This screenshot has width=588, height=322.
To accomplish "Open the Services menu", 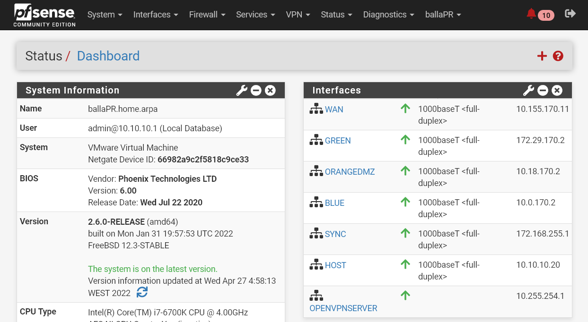I will pyautogui.click(x=255, y=15).
